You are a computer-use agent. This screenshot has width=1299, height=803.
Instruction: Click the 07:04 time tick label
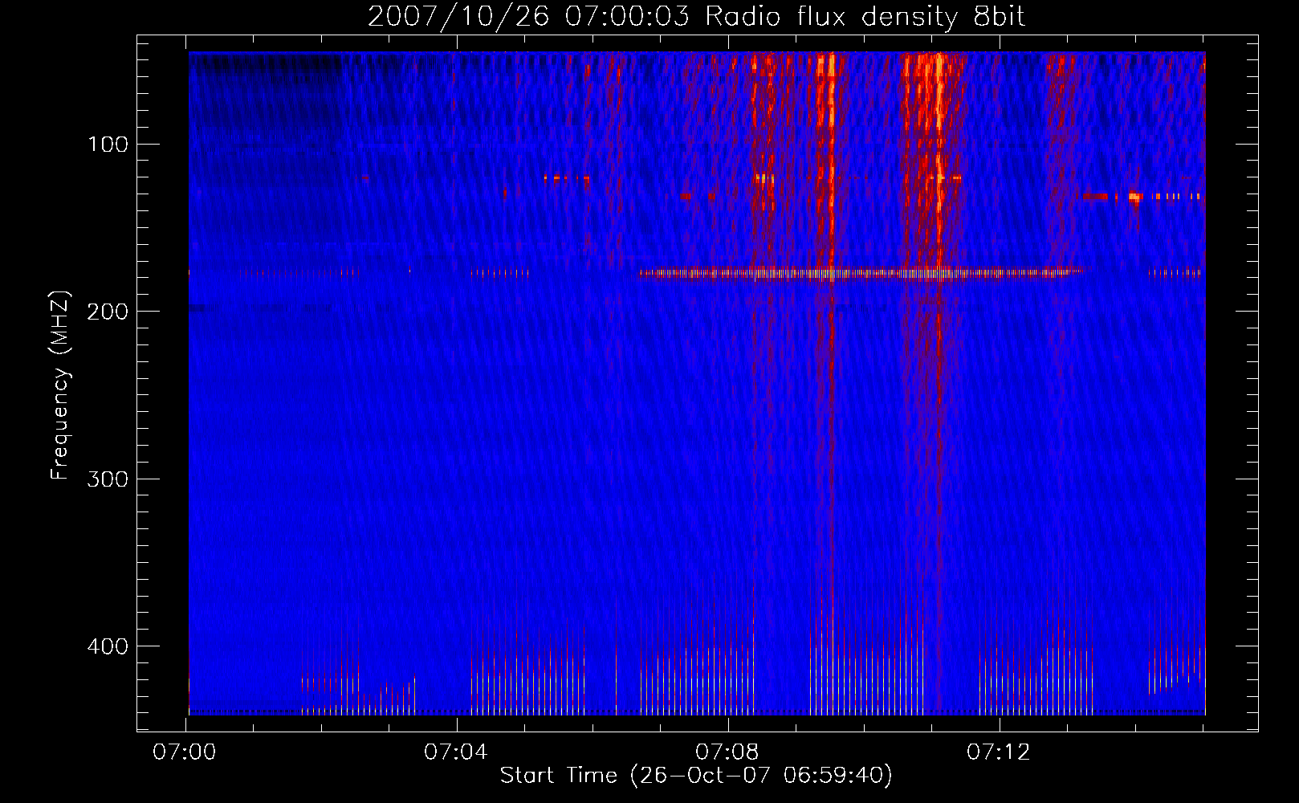[456, 752]
